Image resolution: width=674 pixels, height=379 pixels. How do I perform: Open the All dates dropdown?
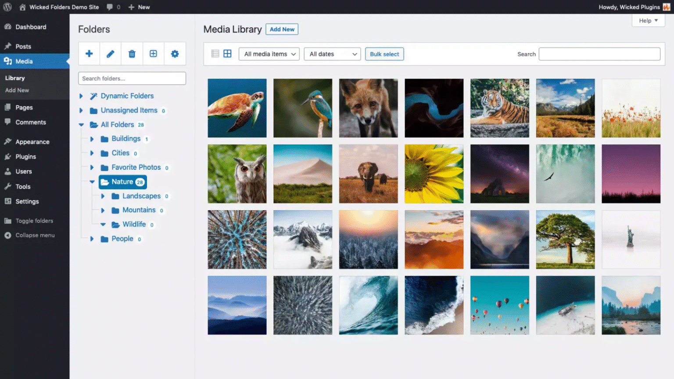tap(332, 54)
